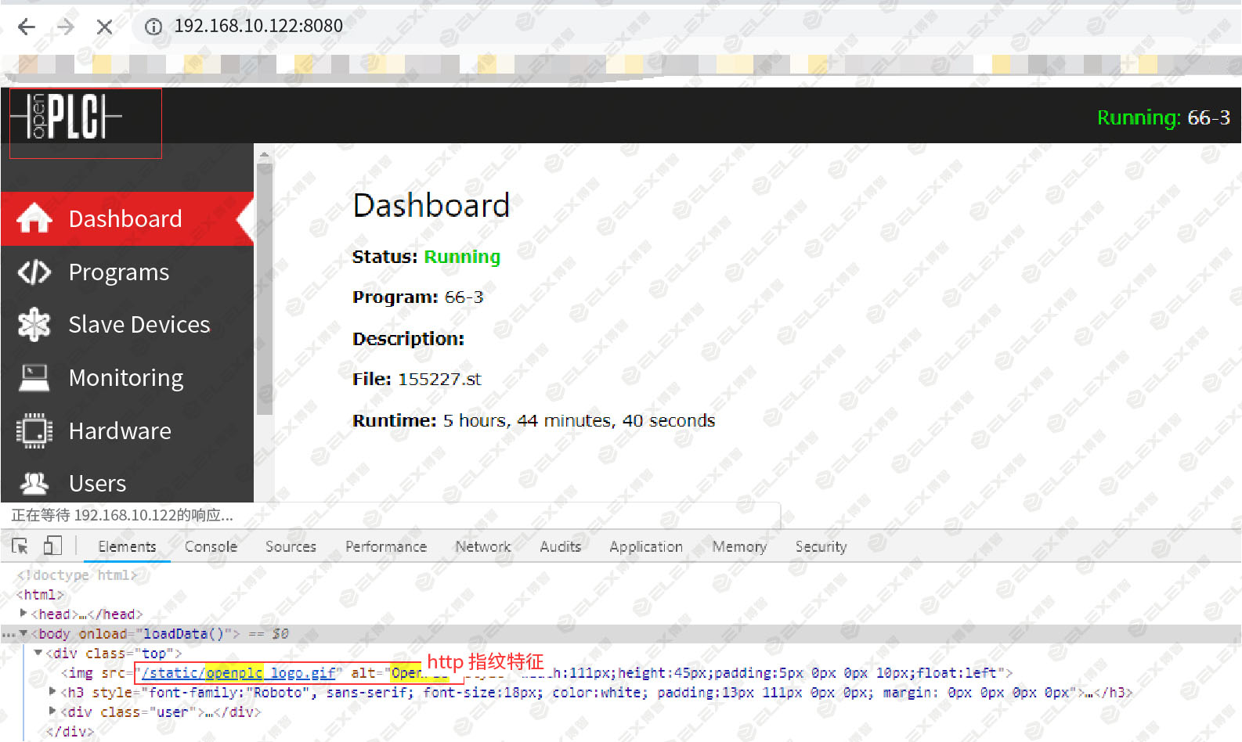Viewport: 1242px width, 742px height.
Task: Open the Hardware chip icon
Action: coord(34,430)
